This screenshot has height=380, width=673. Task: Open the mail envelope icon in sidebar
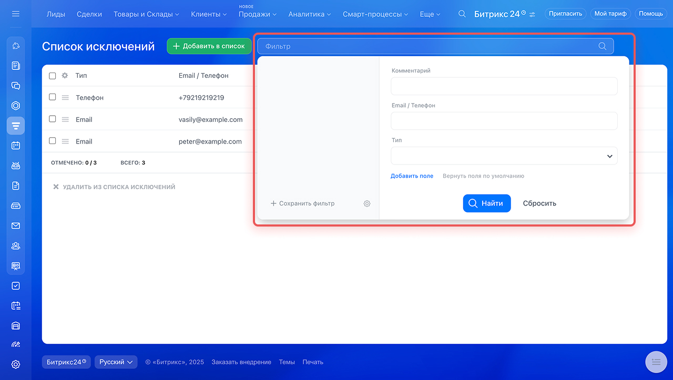click(16, 225)
